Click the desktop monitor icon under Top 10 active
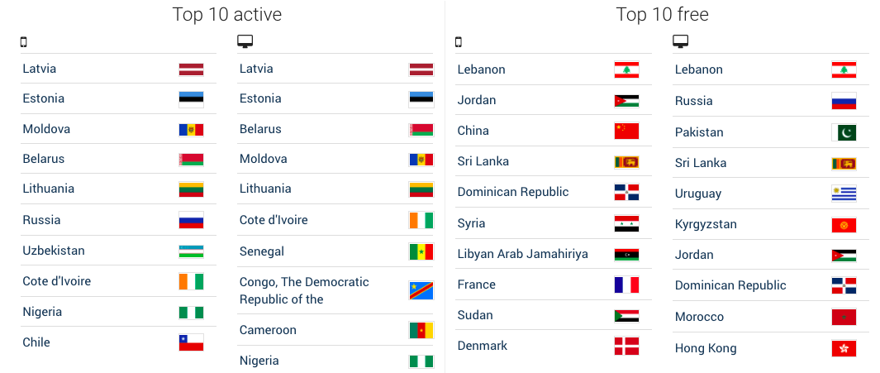This screenshot has height=373, width=880. (245, 41)
